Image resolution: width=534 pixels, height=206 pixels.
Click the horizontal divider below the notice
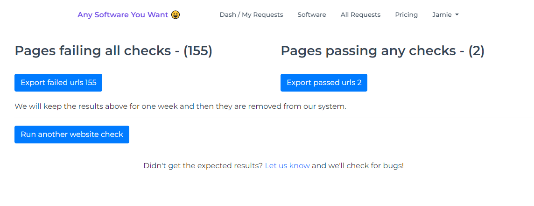[274, 118]
